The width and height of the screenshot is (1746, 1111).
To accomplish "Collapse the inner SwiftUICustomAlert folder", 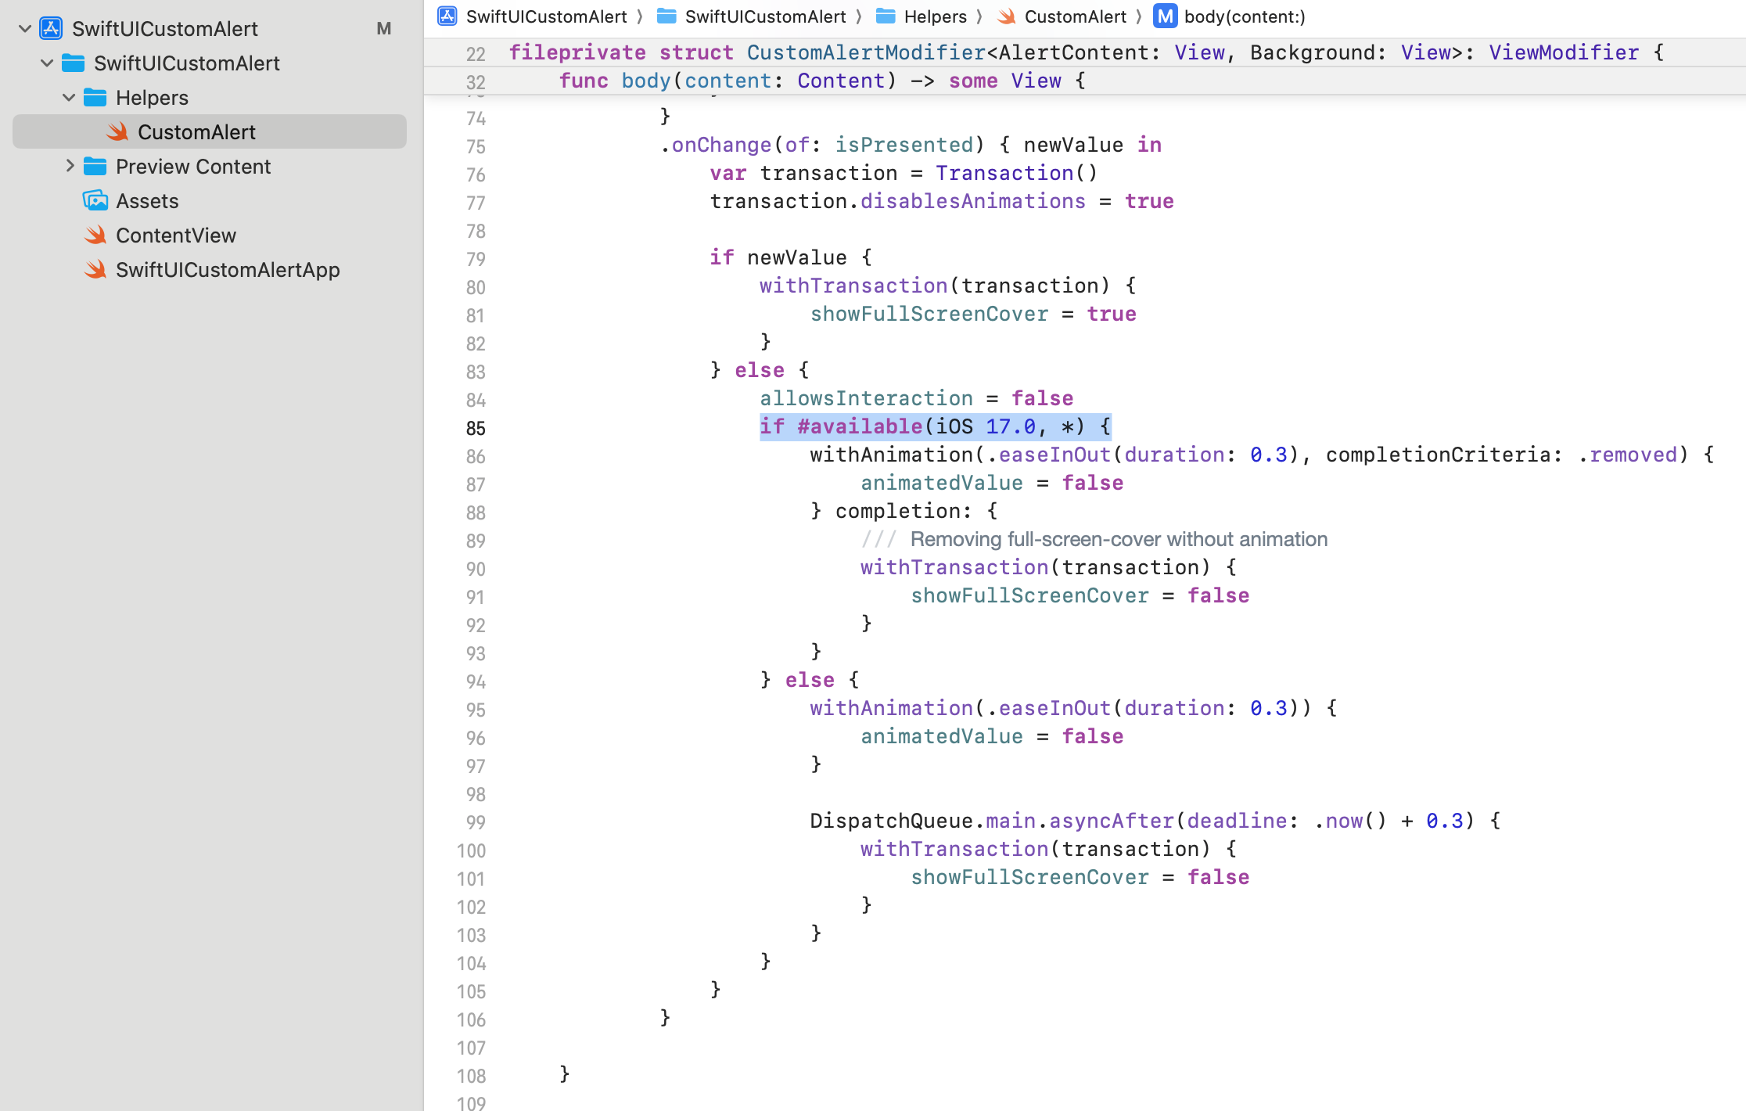I will [47, 63].
